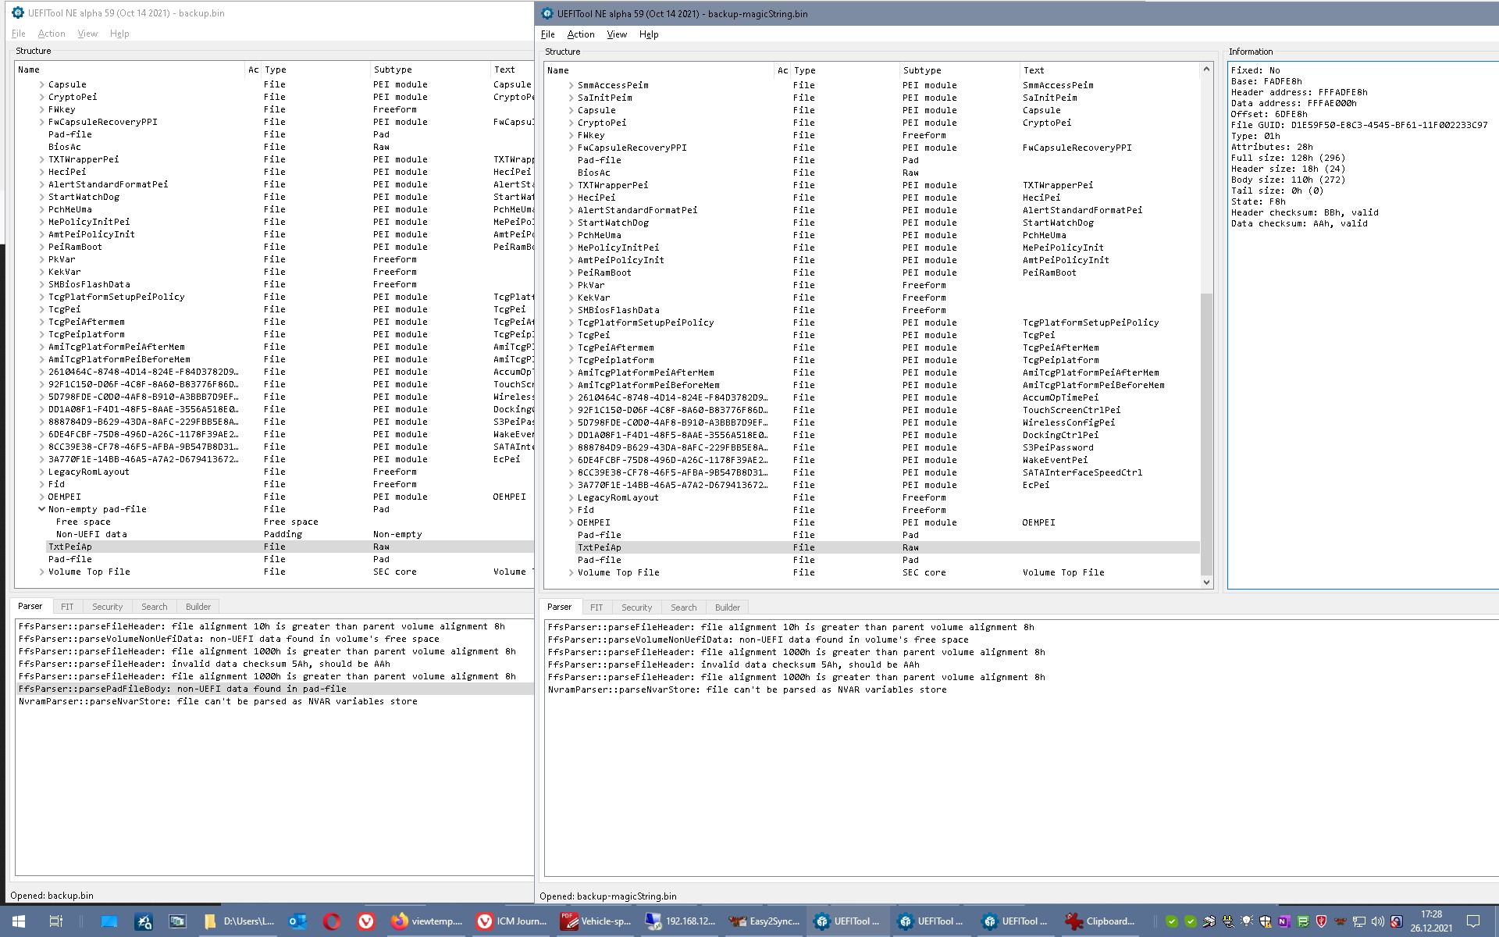Open the Vehicle-sp PDF taskbar item
Screen dimensions: 1499x937
[596, 921]
